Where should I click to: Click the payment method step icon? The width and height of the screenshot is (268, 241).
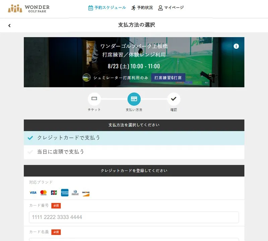pos(134,99)
